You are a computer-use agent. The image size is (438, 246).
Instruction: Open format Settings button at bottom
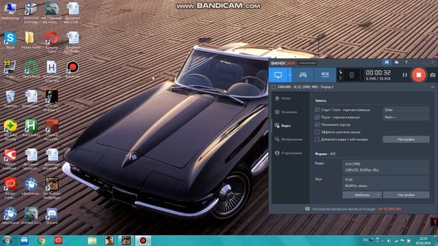(x=406, y=195)
